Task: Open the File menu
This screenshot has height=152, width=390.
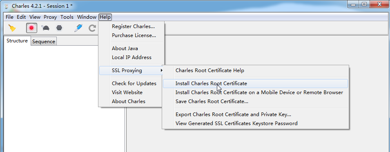Action: (x=9, y=17)
